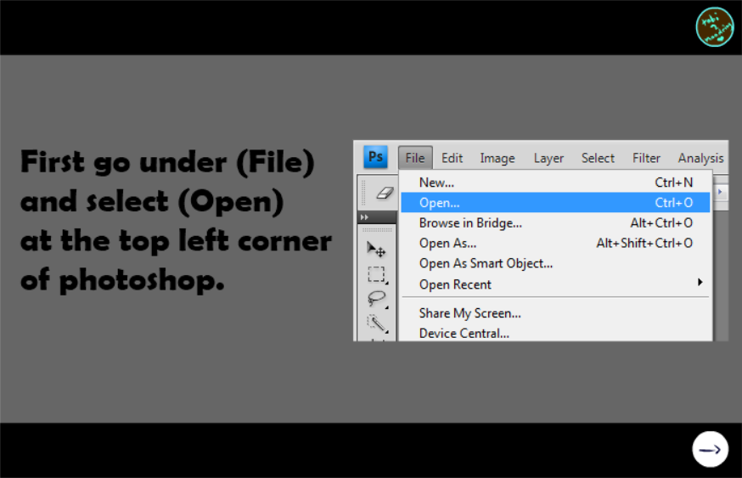The height and width of the screenshot is (478, 742).
Task: Select the Lasso tool
Action: [x=377, y=299]
